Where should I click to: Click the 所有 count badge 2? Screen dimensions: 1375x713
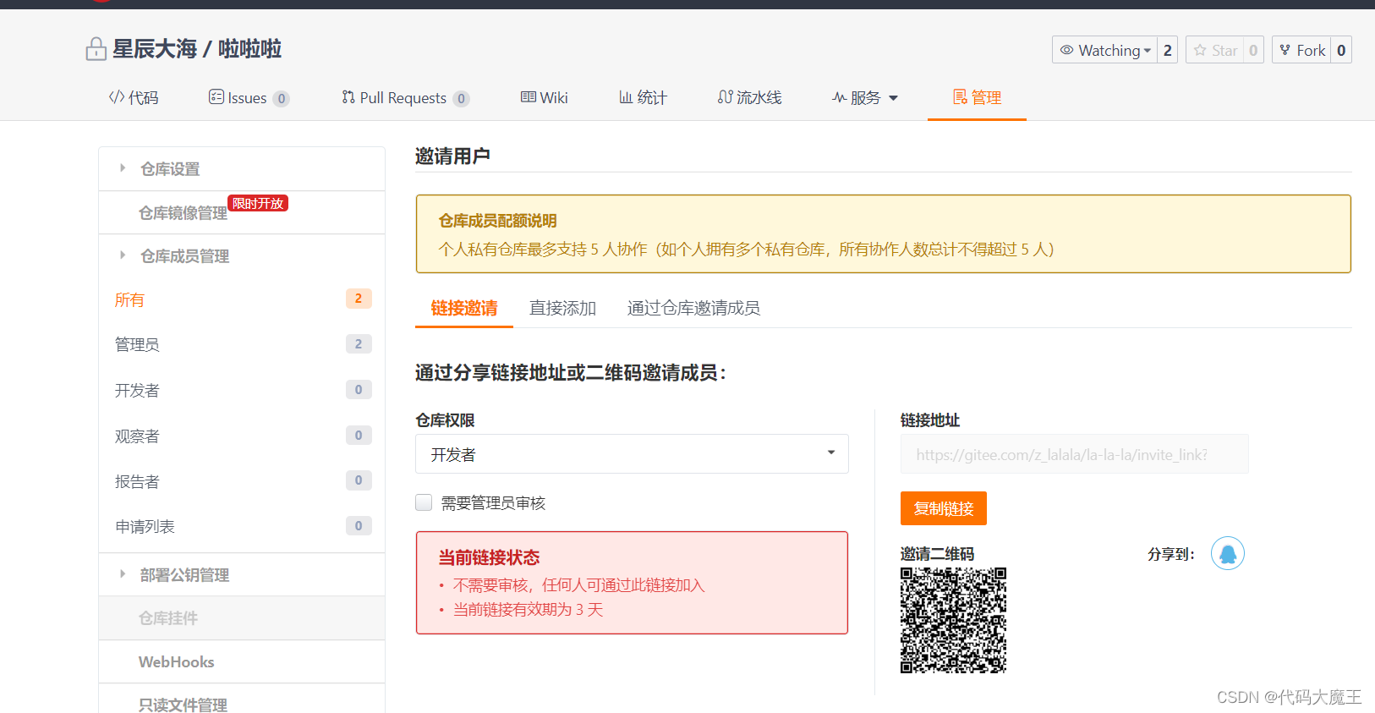pos(359,299)
